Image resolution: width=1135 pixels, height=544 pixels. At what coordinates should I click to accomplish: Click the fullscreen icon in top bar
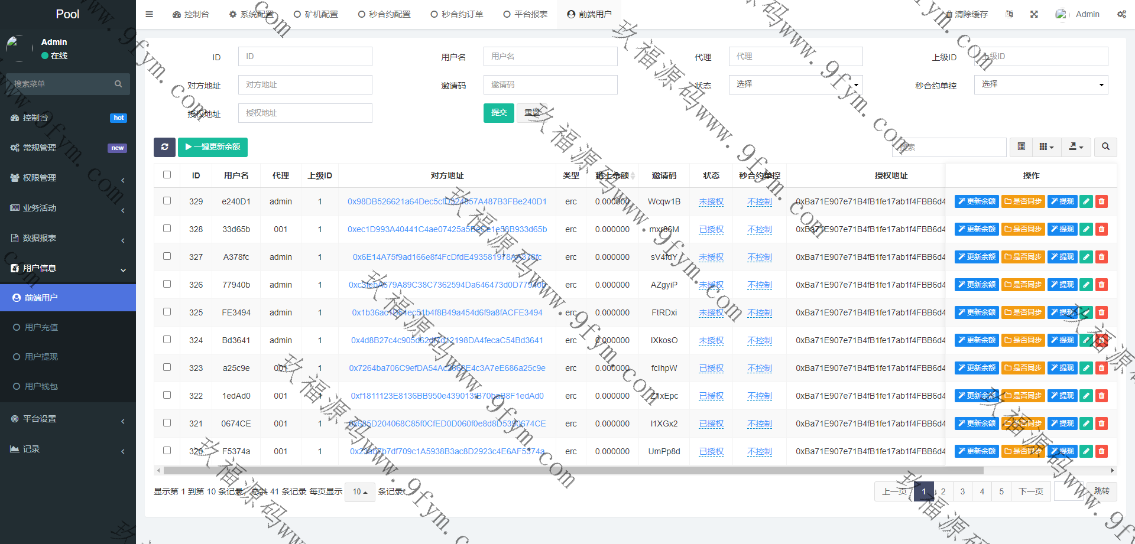coord(1034,14)
